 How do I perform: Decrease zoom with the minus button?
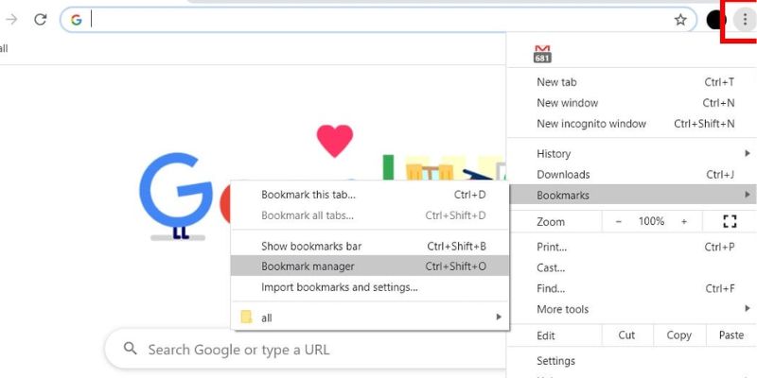click(619, 221)
